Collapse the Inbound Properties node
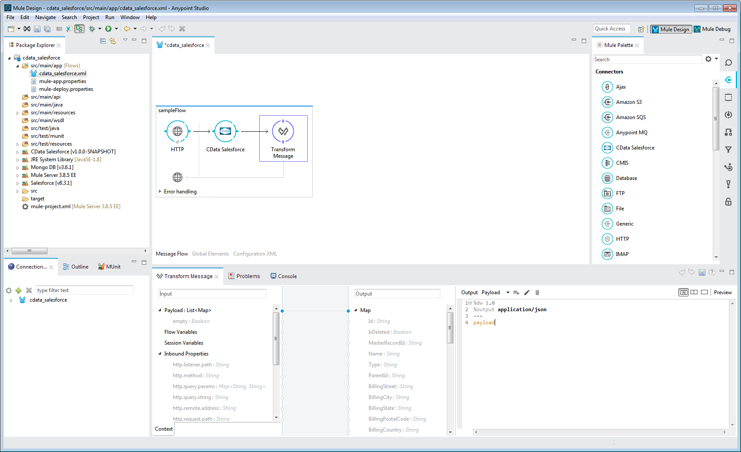This screenshot has height=452, width=741. [x=160, y=354]
